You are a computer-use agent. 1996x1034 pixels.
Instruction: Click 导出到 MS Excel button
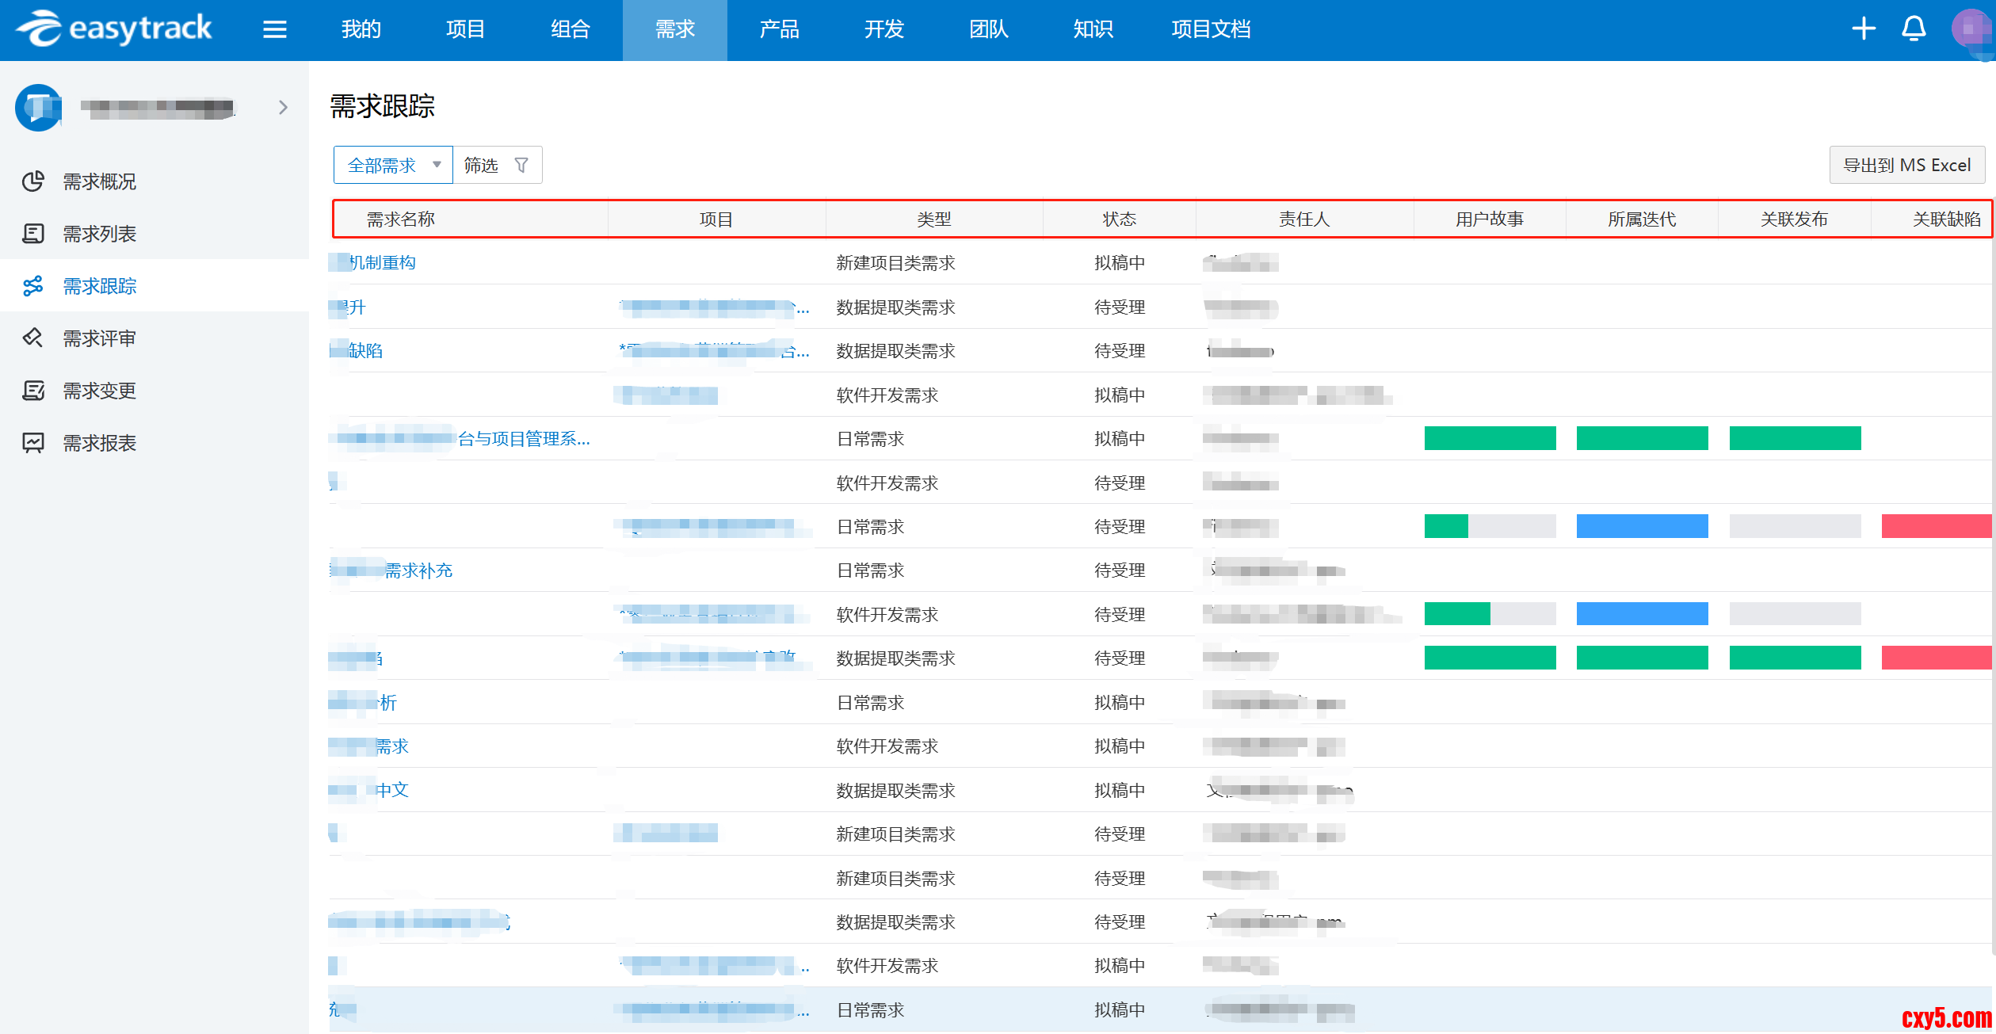tap(1906, 166)
